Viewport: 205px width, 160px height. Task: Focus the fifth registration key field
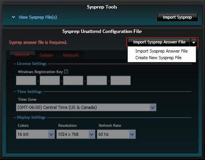point(121,81)
